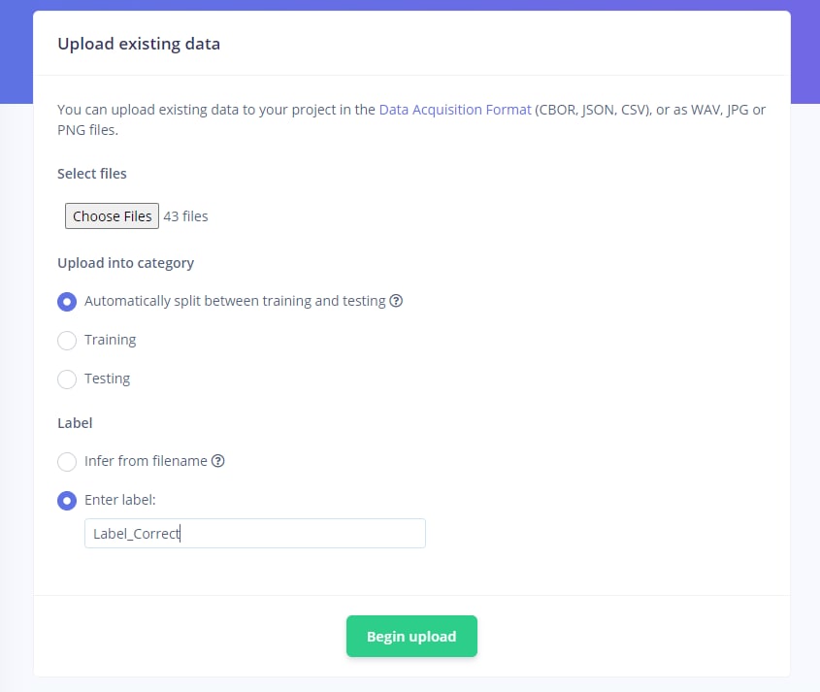The width and height of the screenshot is (820, 692).
Task: Select the Testing category radio button
Action: (67, 379)
